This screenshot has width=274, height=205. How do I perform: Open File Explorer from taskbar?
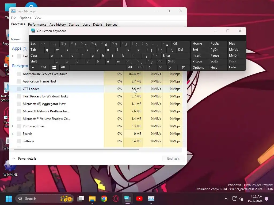92,199
